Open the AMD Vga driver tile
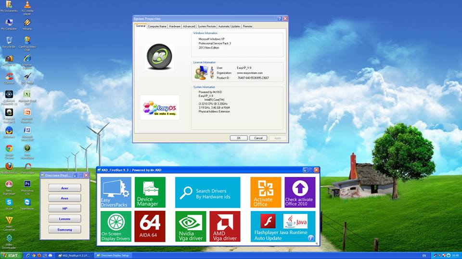Screen dimensions: 462x259 pyautogui.click(x=225, y=226)
